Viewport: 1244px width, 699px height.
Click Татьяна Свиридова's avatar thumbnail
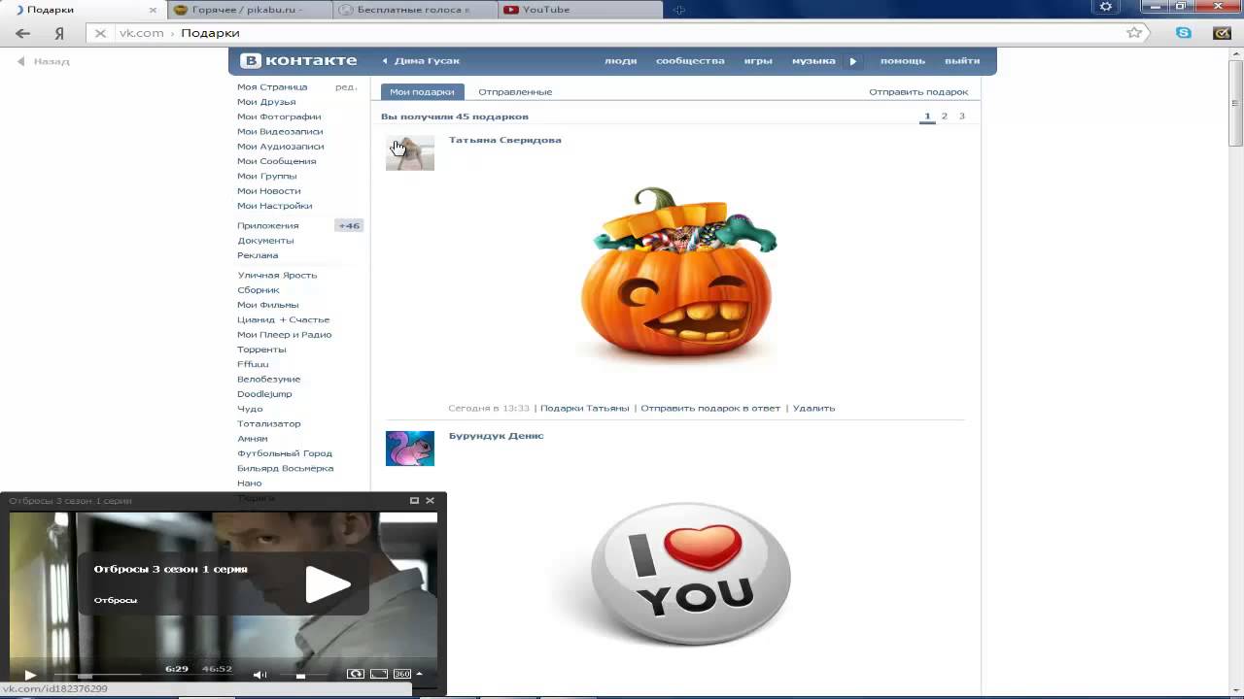click(x=410, y=153)
